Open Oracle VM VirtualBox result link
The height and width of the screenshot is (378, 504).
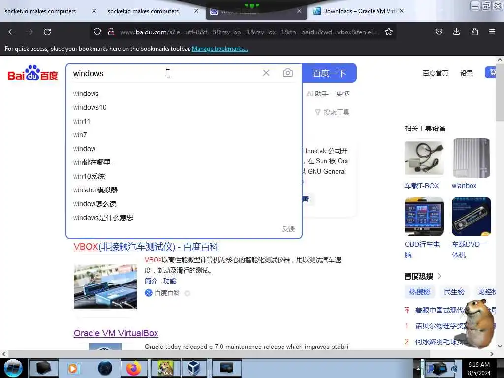point(116,333)
